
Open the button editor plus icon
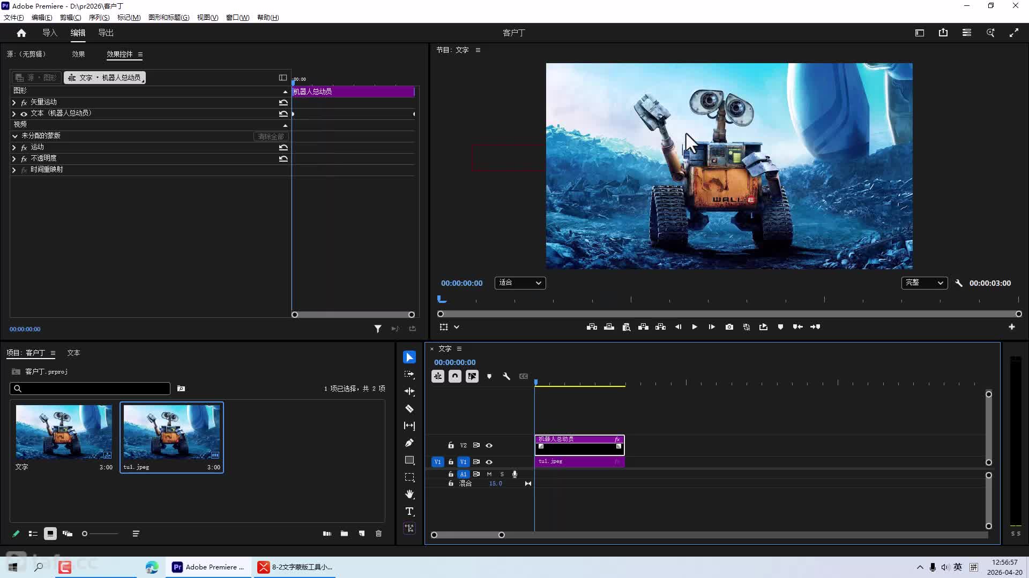coord(1012,327)
